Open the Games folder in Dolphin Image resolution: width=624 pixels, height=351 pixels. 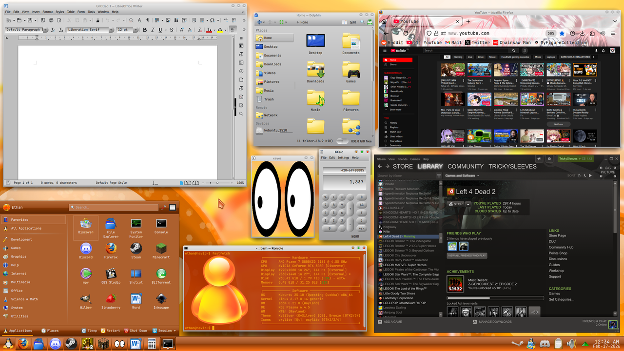351,72
